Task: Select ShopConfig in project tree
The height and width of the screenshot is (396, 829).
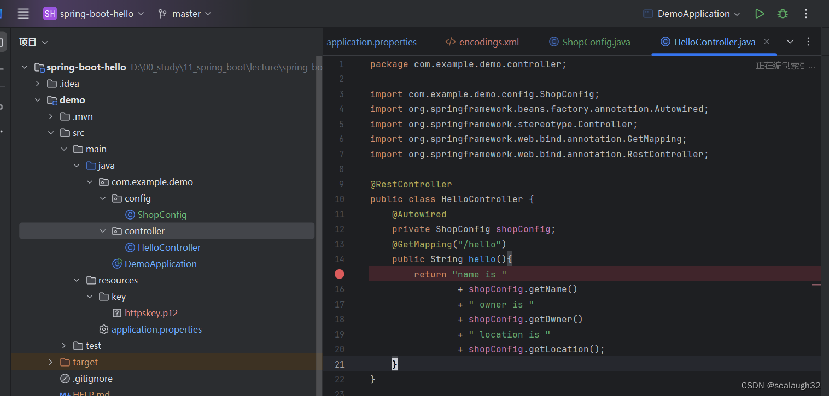Action: [x=162, y=215]
